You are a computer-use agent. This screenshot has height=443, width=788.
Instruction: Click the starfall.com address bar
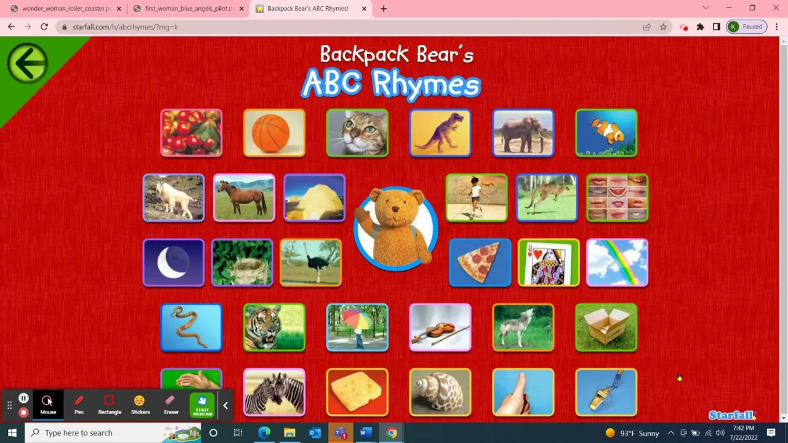(x=345, y=27)
